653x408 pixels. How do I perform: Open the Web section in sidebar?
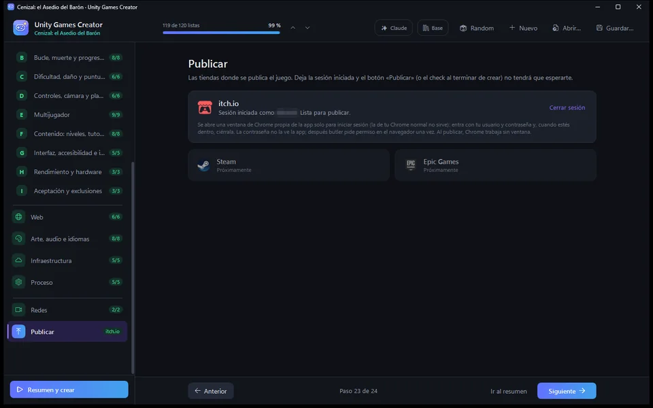pyautogui.click(x=69, y=217)
